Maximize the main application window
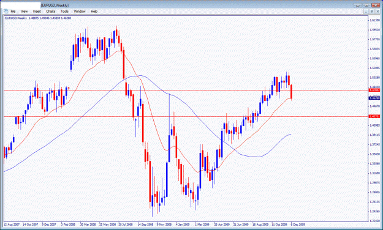This screenshot has height=230, width=383. click(366, 5)
